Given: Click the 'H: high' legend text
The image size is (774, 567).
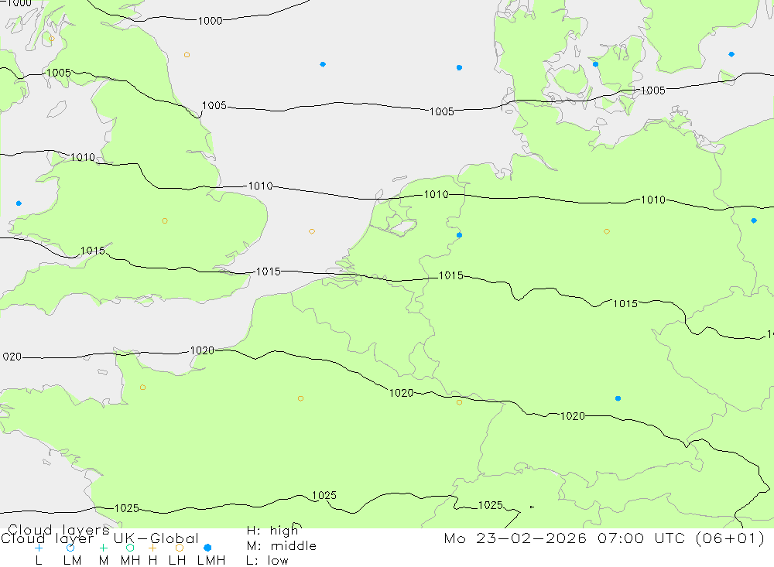Looking at the screenshot, I should 272,531.
